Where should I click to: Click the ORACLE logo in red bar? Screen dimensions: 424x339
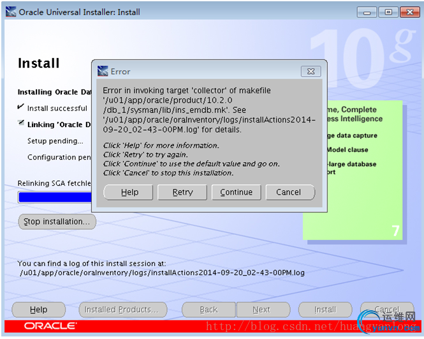(50, 326)
